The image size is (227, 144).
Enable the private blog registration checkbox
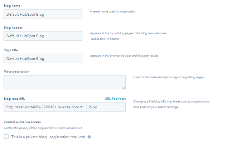6,137
